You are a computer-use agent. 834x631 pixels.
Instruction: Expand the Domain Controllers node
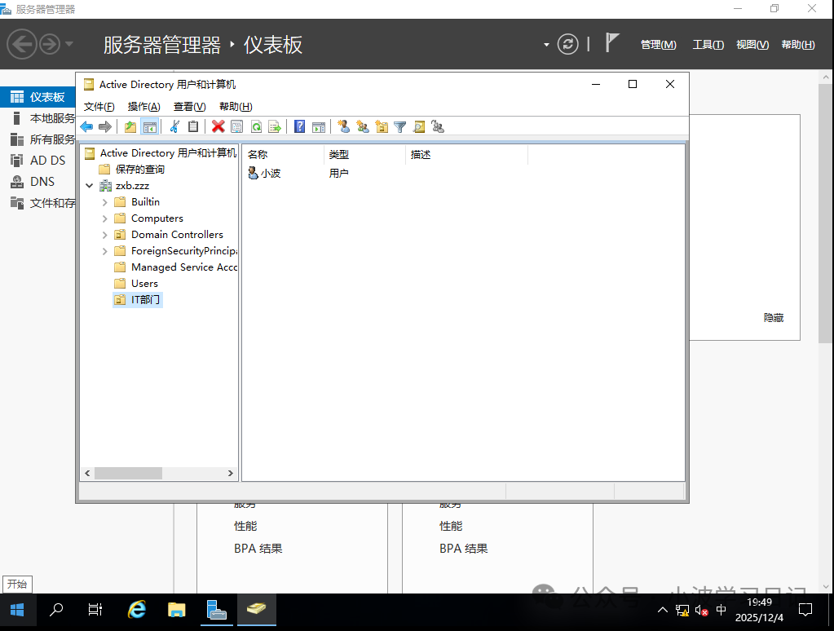[x=105, y=235]
